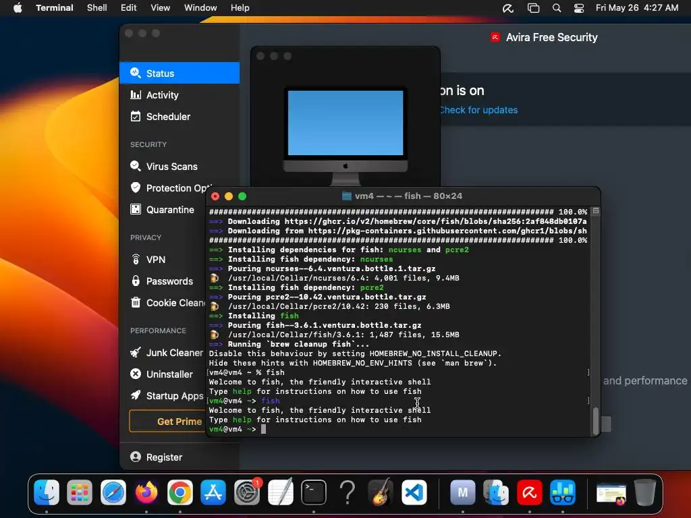Click the Migration Assistant icon in the Dock

pyautogui.click(x=496, y=492)
